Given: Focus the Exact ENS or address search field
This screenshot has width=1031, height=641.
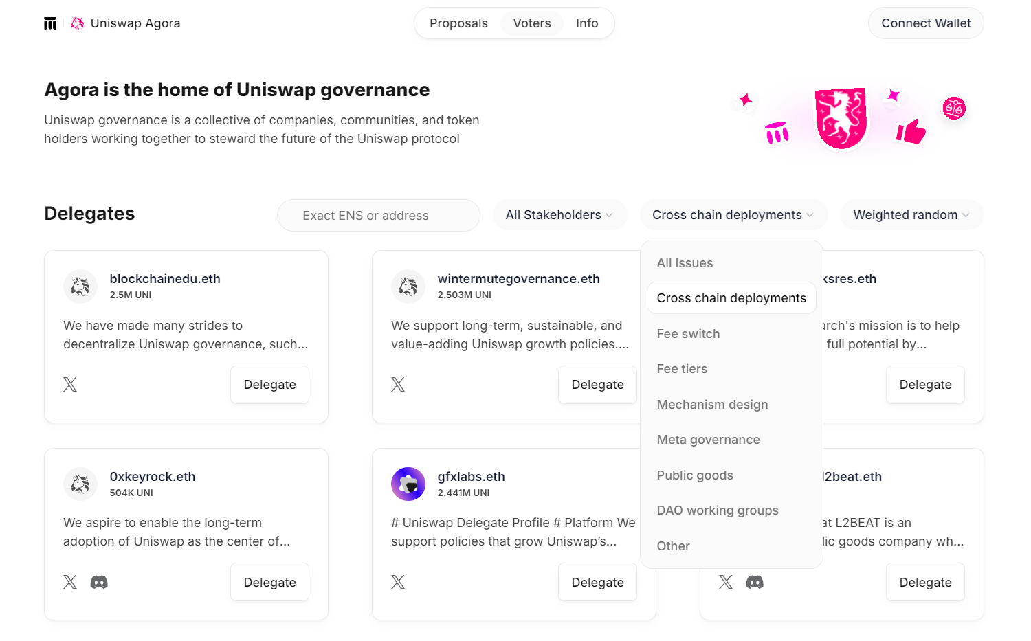Looking at the screenshot, I should coord(379,216).
